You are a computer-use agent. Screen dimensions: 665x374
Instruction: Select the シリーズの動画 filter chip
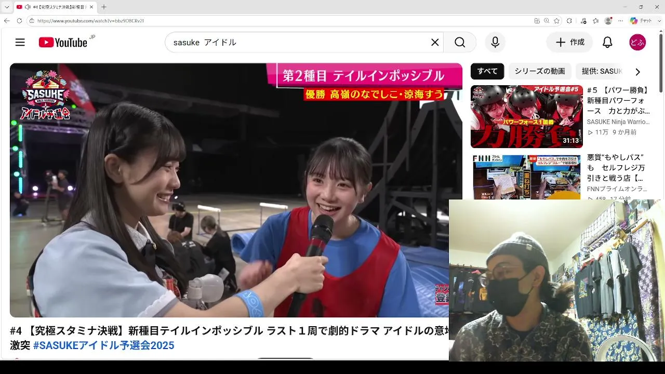540,71
